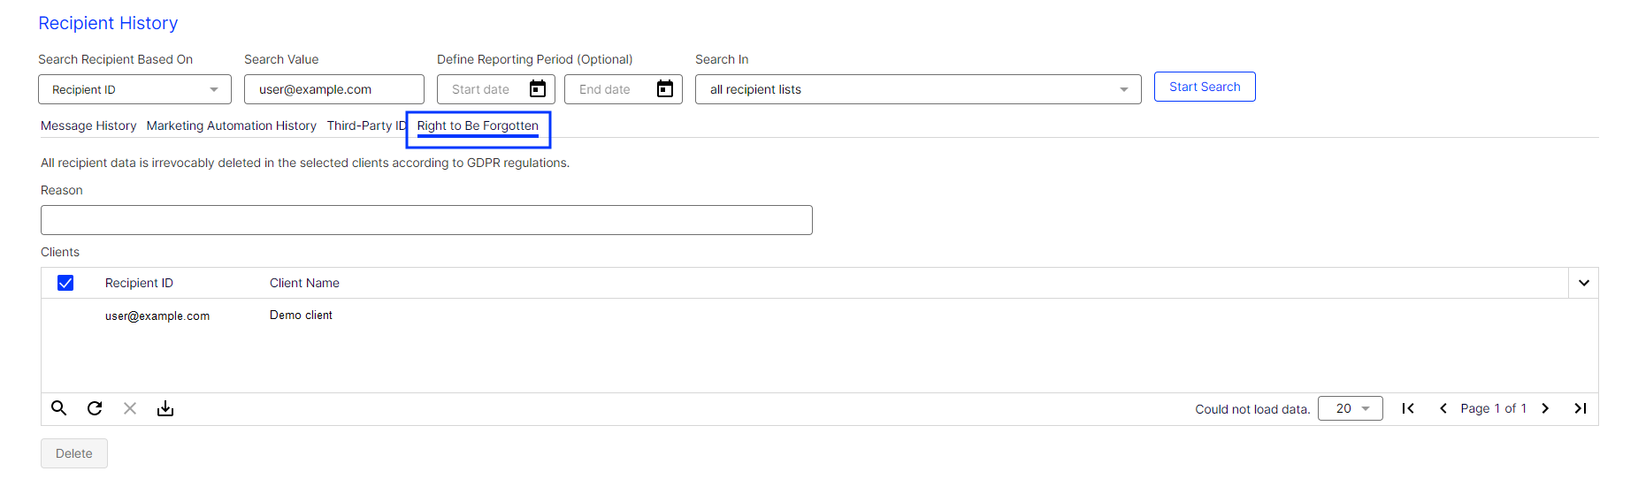Screen dimensions: 1638x479
Task: Open the Marketing Automation History tab
Action: [x=232, y=125]
